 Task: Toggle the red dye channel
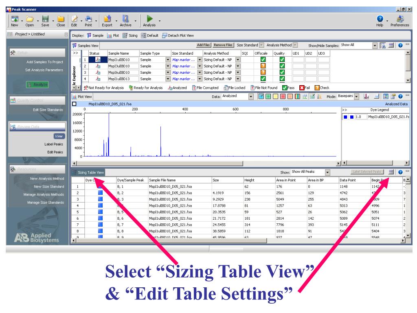pos(283,97)
